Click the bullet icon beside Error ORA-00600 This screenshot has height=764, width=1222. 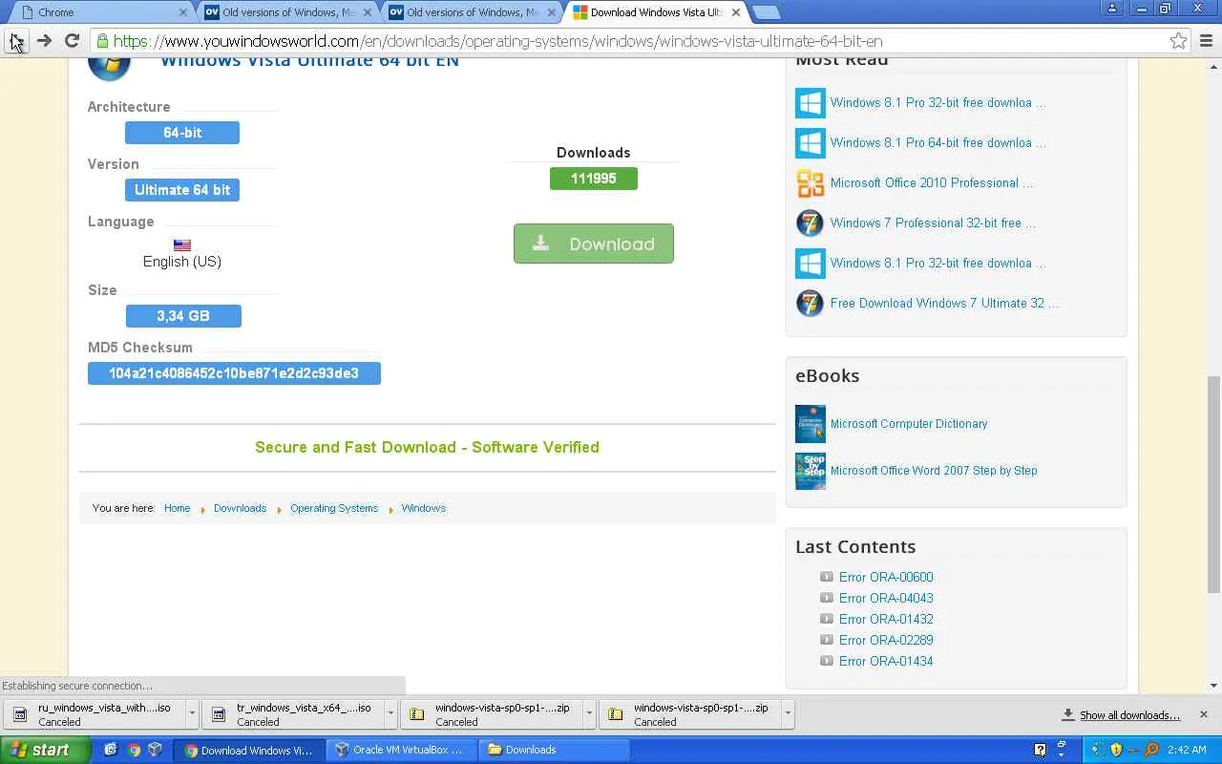827,577
